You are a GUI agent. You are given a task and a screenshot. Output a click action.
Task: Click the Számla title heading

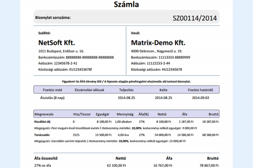[126, 4]
